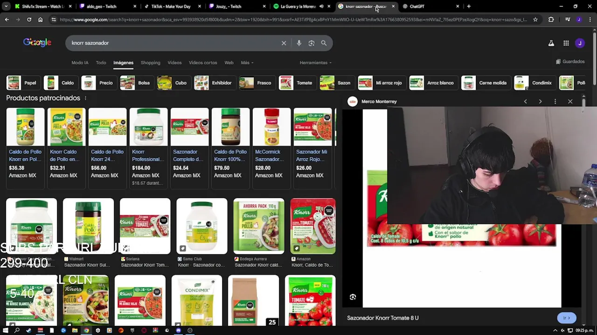Open the Google apps grid
597x335 pixels.
(566, 43)
